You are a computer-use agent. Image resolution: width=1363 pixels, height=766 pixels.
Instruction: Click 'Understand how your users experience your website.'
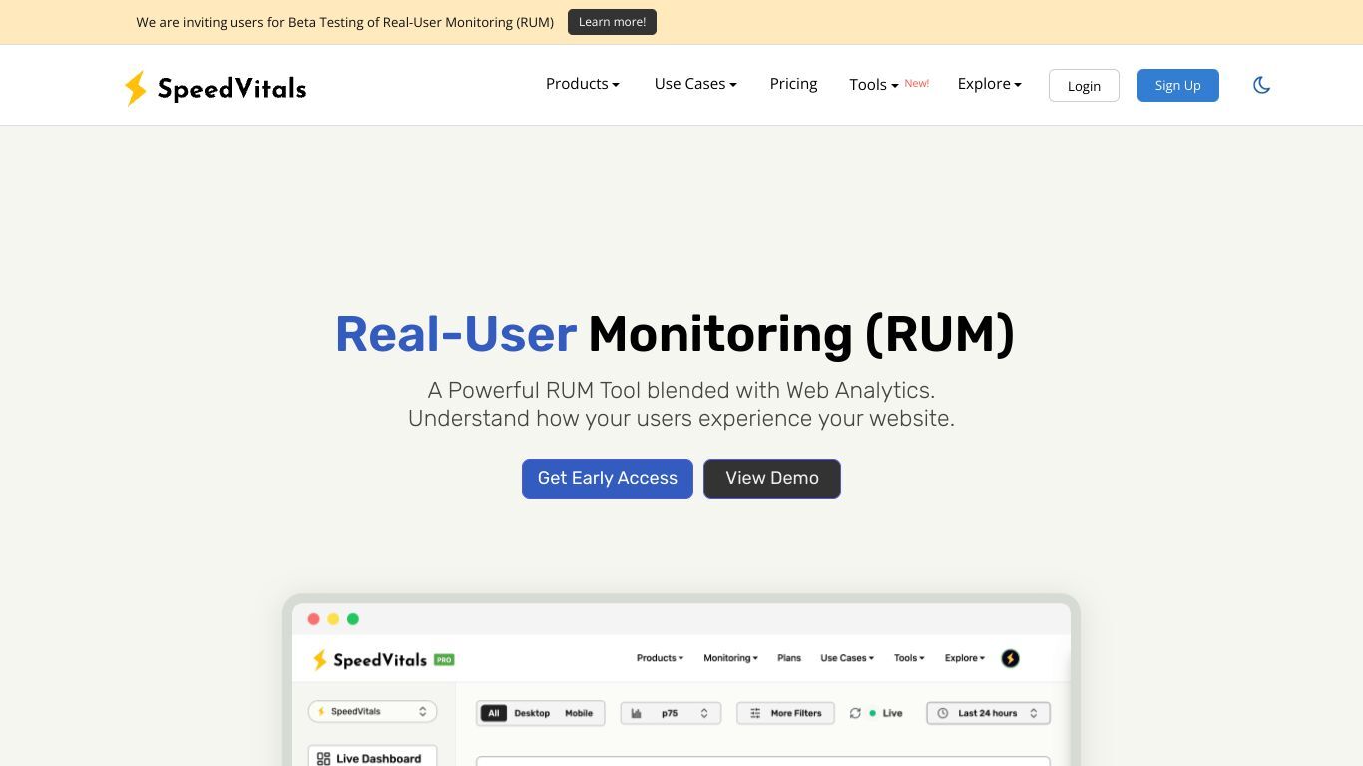681,418
